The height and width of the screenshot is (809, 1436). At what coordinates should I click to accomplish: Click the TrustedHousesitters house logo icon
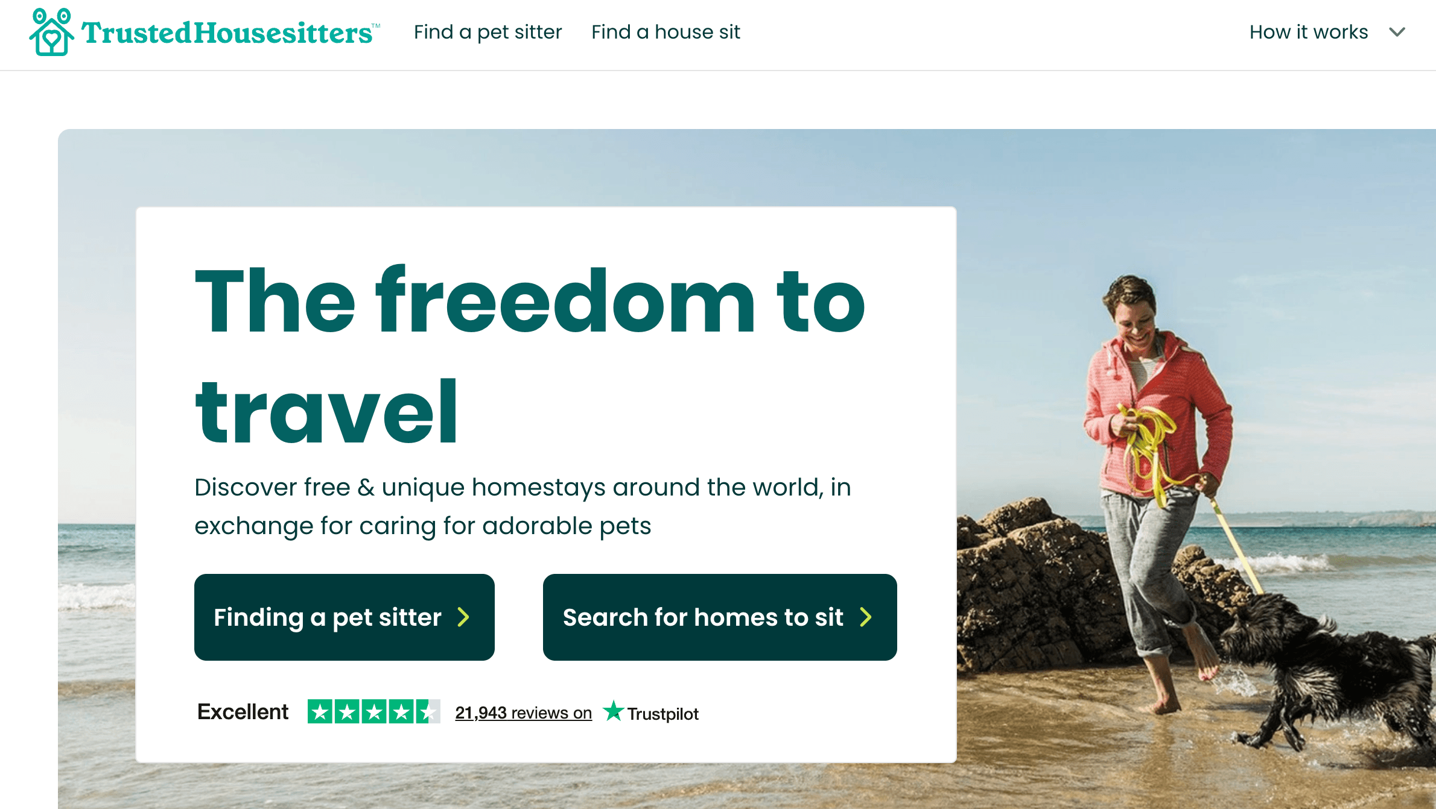[x=52, y=32]
